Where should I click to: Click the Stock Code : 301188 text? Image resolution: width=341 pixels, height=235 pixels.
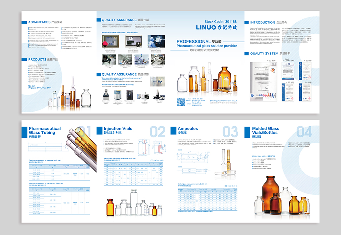click(220, 21)
